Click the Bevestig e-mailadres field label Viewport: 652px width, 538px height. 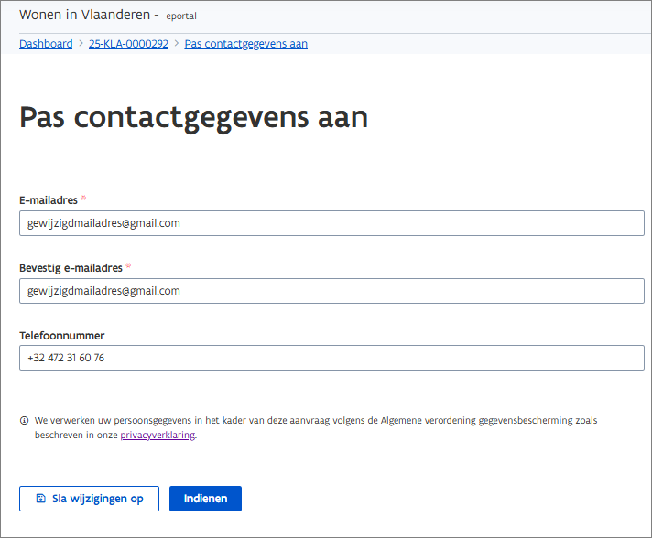(x=71, y=268)
